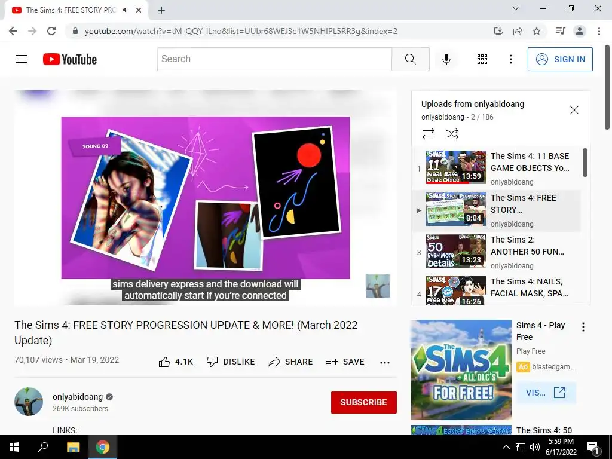Screen dimensions: 612x459
Task: Click the search magnifier button
Action: tap(410, 59)
